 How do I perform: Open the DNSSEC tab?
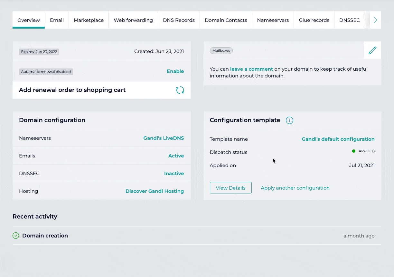[349, 20]
